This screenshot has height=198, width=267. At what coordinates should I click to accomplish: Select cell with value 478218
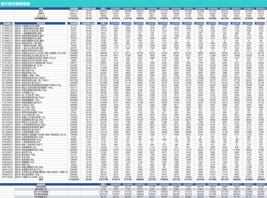click(x=104, y=177)
